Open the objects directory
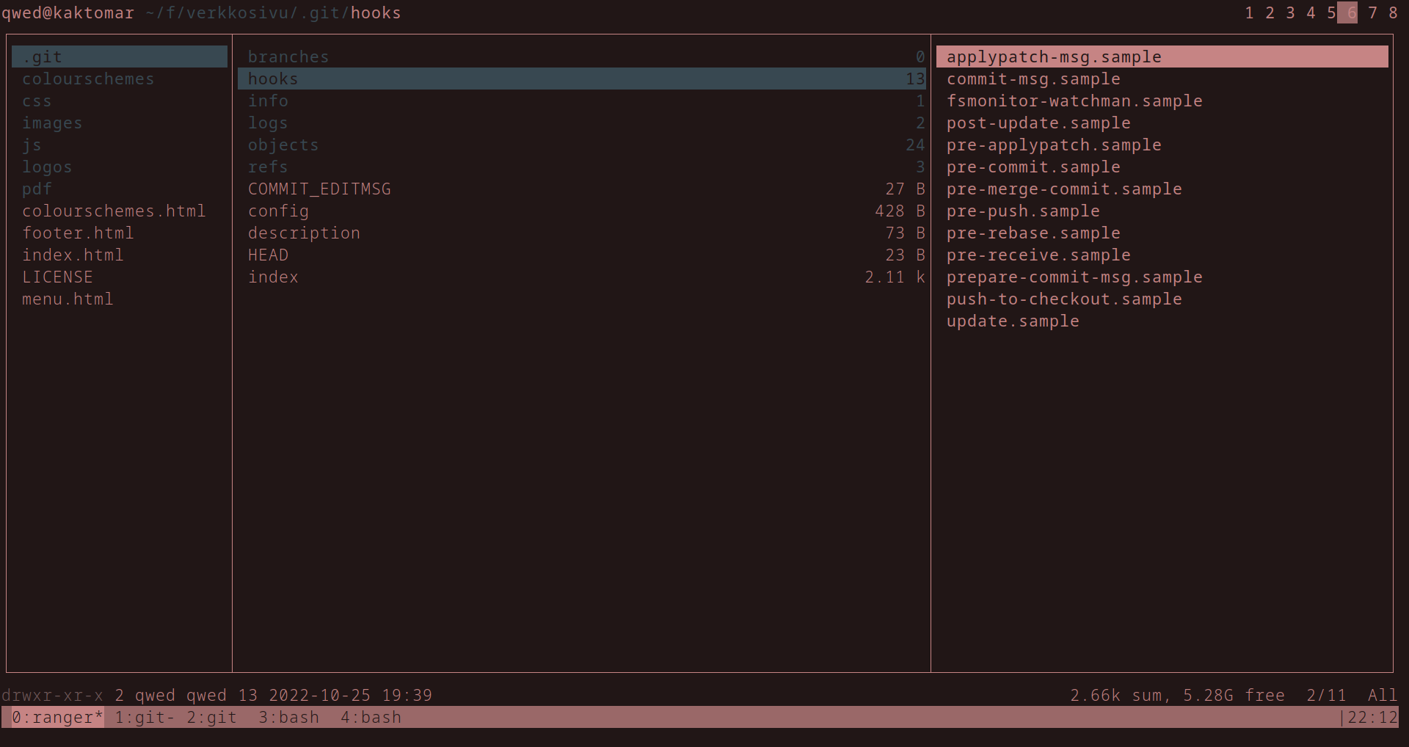 tap(283, 145)
